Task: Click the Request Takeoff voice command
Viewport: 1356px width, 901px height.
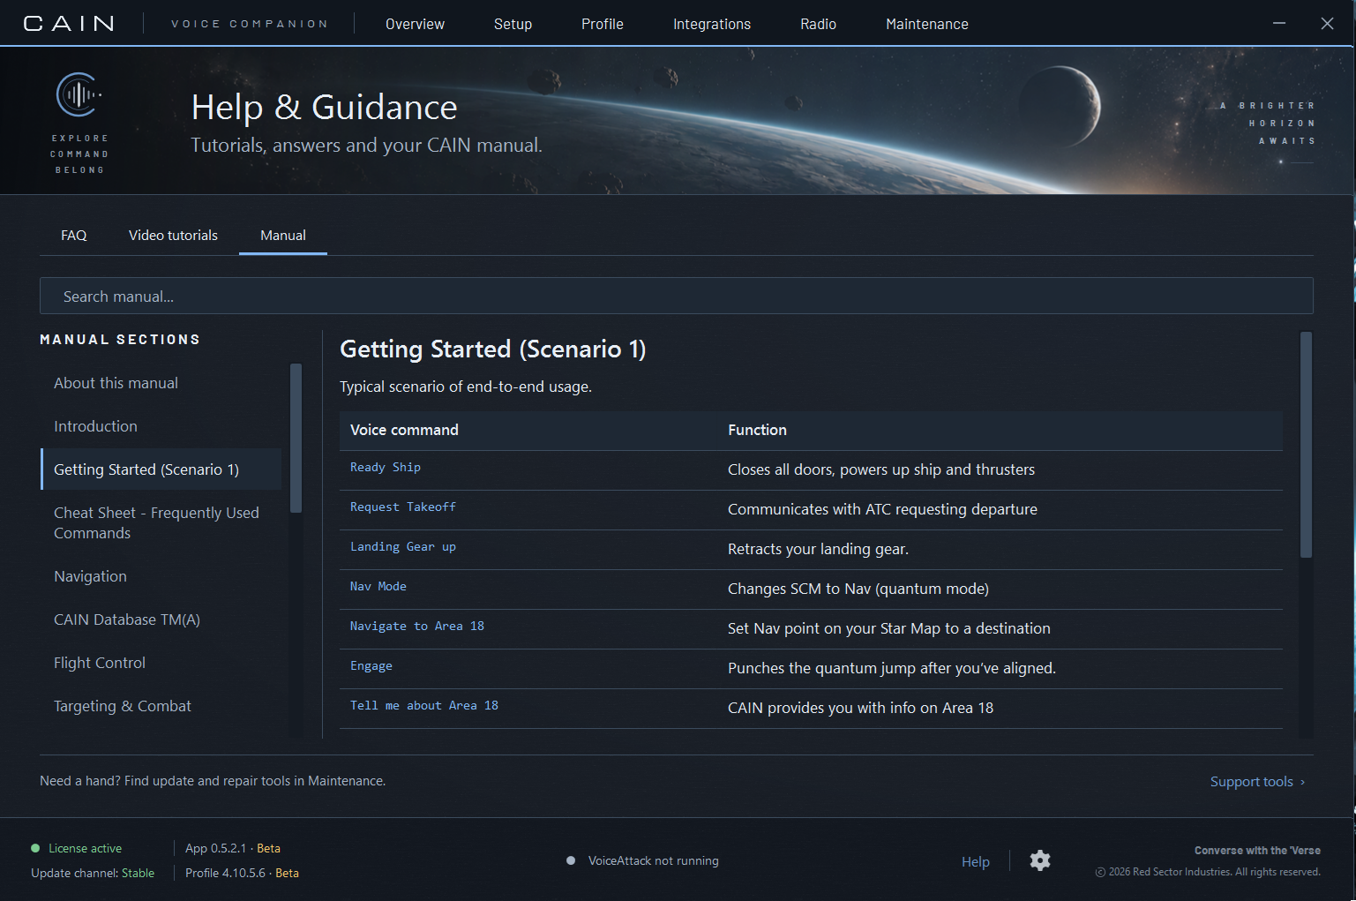Action: pos(403,507)
